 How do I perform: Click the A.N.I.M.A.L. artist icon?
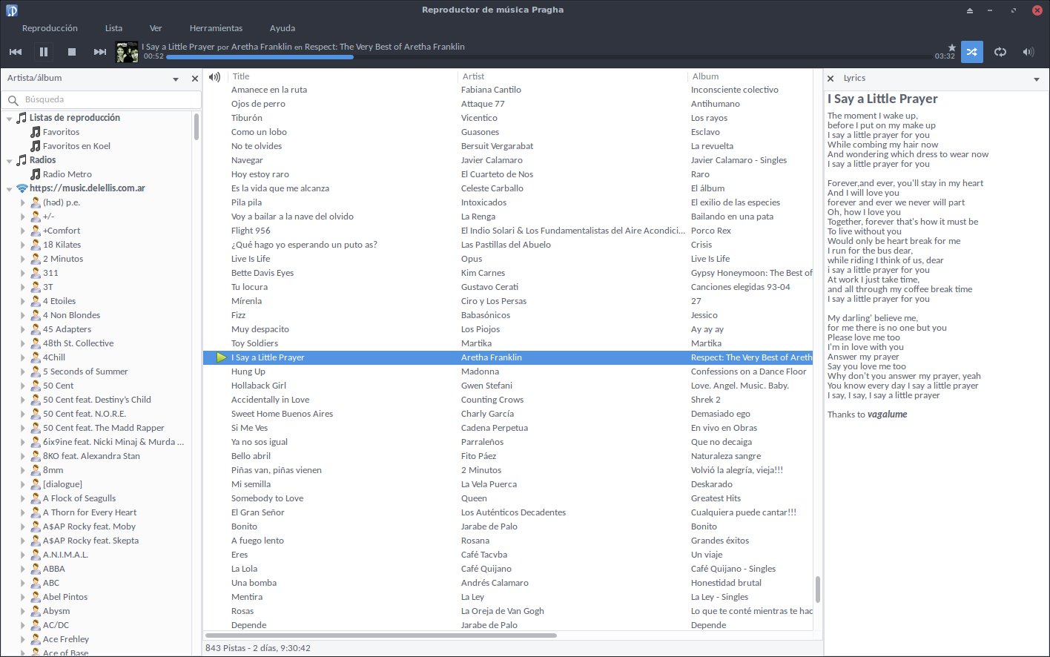35,555
